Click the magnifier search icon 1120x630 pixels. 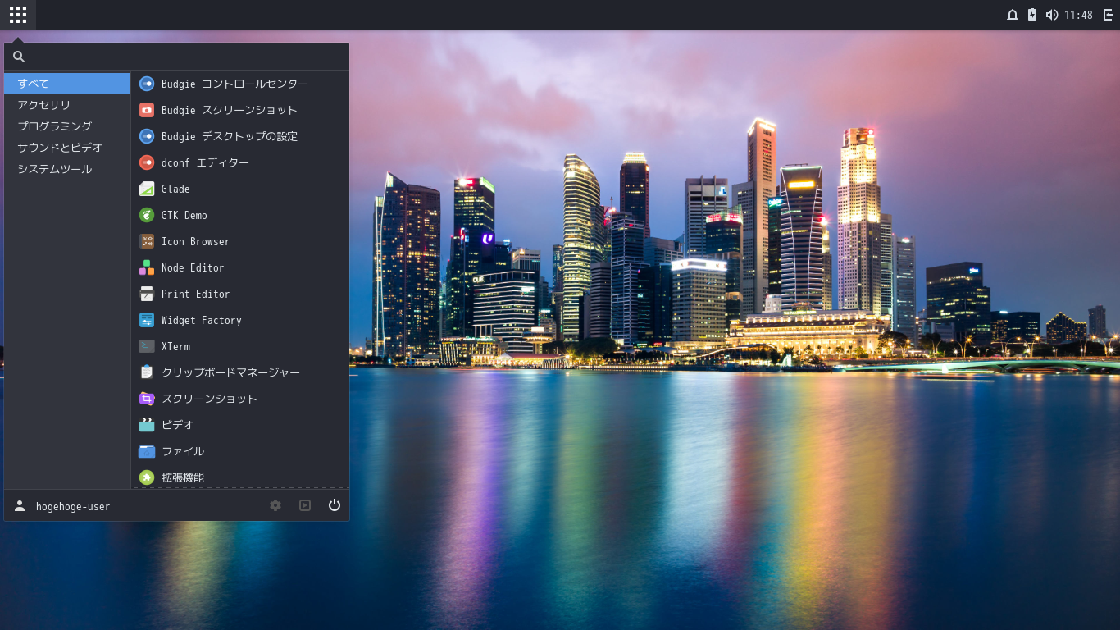pyautogui.click(x=19, y=57)
